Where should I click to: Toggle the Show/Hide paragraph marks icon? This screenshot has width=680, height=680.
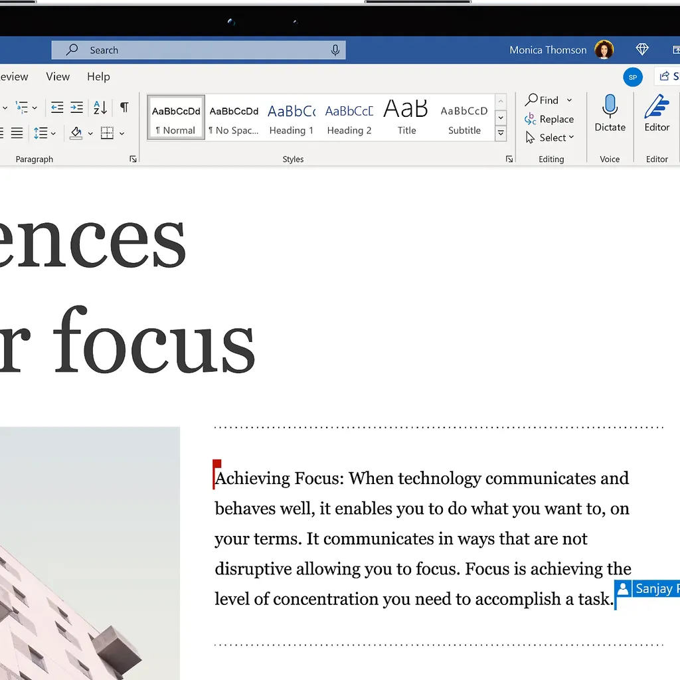124,107
